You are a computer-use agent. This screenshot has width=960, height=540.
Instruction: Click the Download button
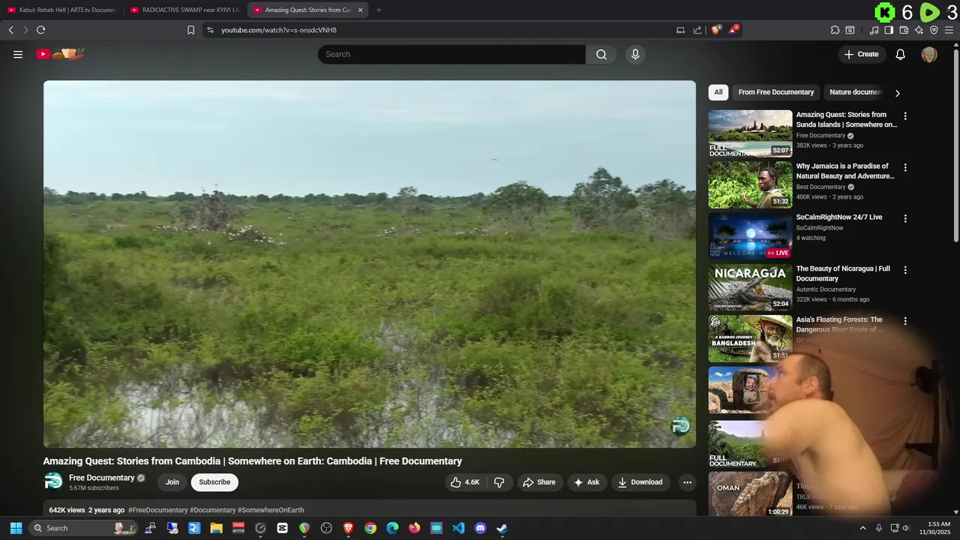click(640, 482)
